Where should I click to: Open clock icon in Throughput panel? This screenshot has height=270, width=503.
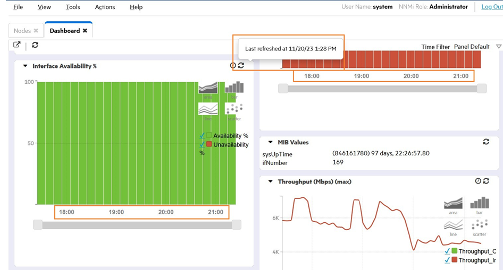click(x=478, y=181)
